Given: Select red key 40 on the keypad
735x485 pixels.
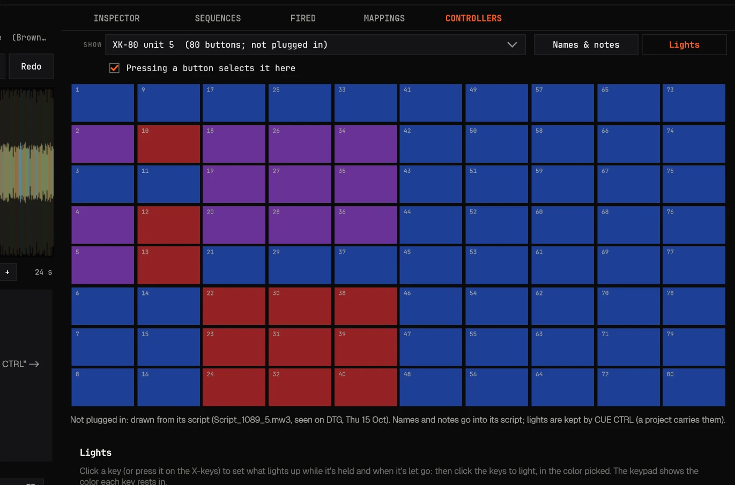Looking at the screenshot, I should tap(366, 387).
